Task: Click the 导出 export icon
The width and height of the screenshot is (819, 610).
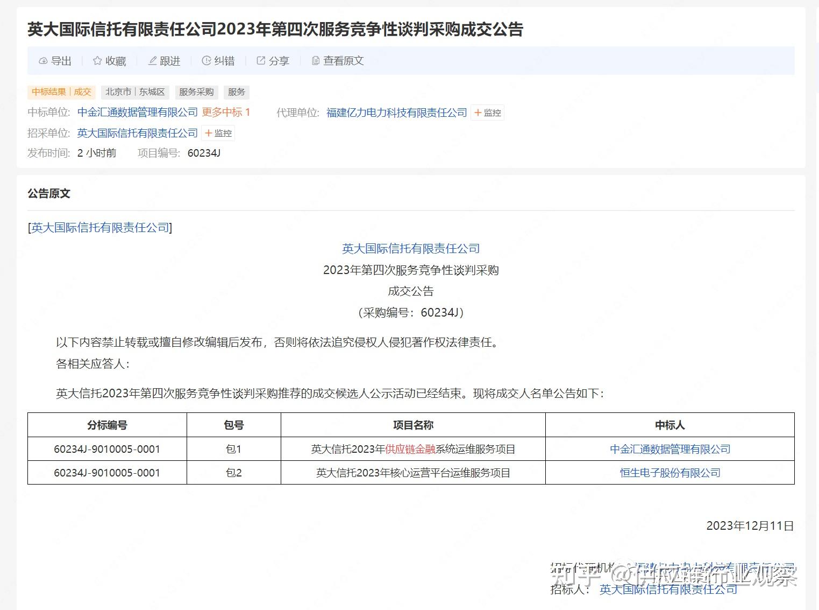Action: pyautogui.click(x=44, y=61)
